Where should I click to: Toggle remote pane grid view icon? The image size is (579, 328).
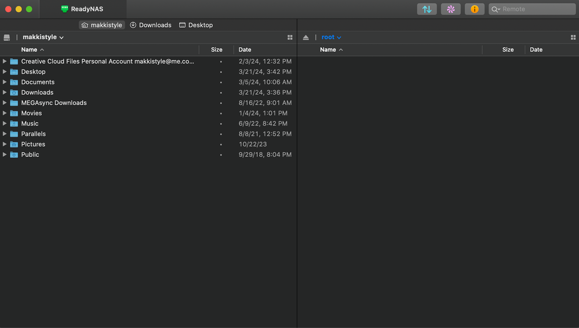[x=573, y=37]
